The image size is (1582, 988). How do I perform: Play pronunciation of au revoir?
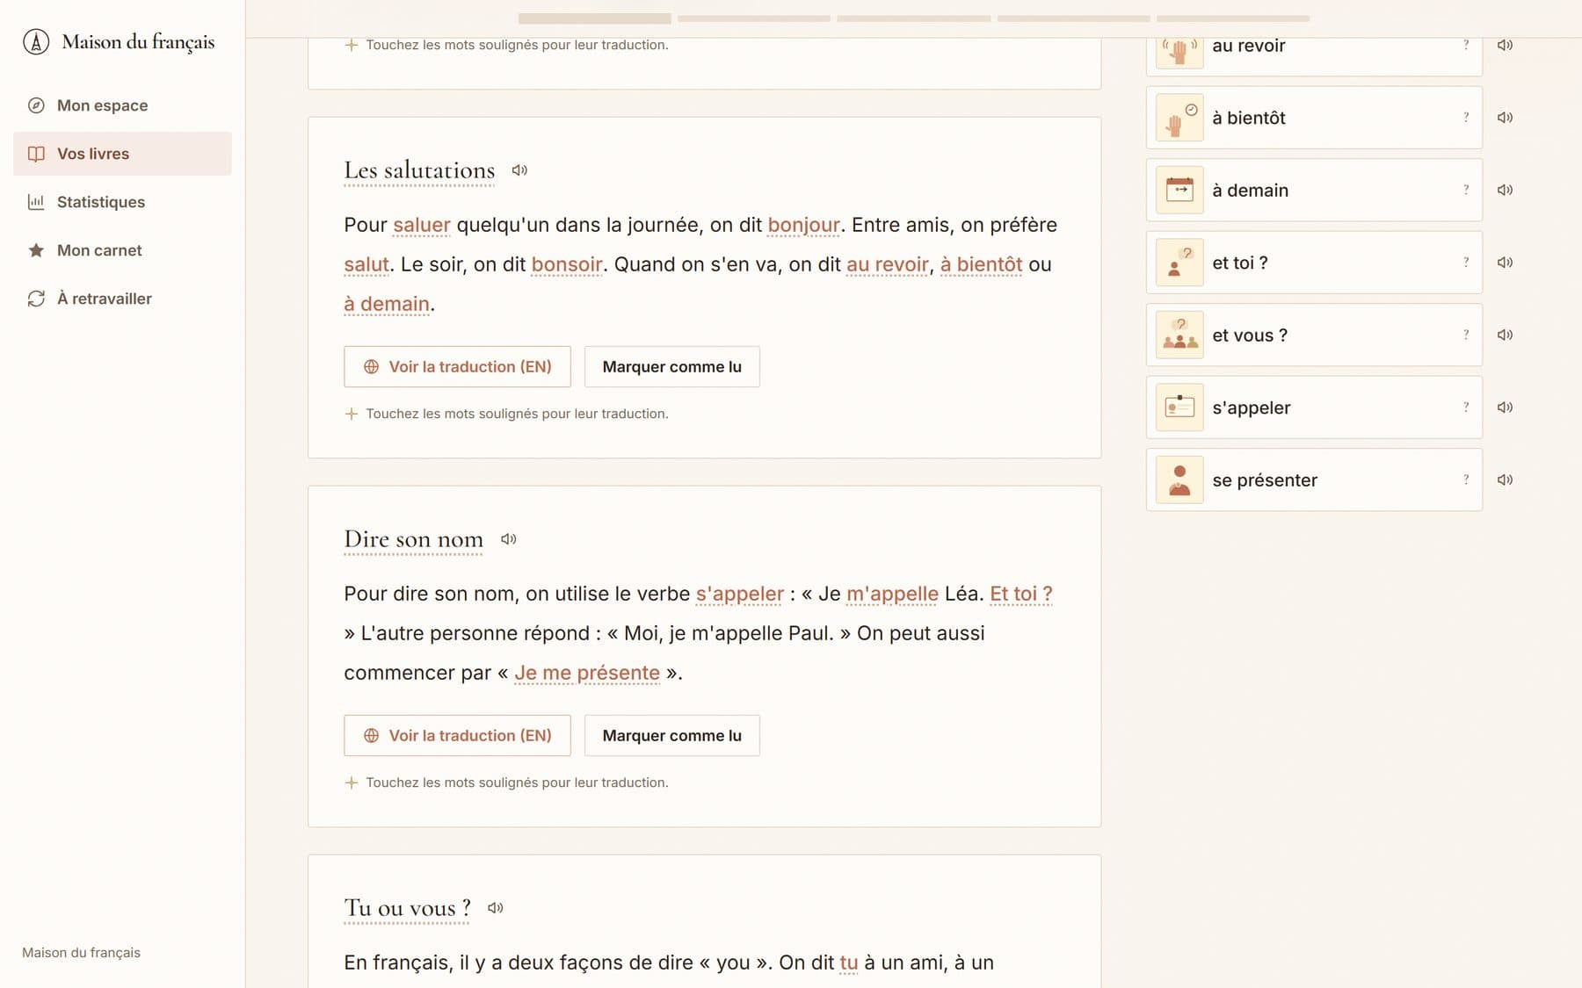[x=1505, y=45]
